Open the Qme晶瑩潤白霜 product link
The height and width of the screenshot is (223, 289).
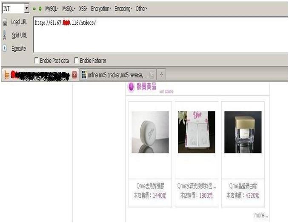[243, 186]
